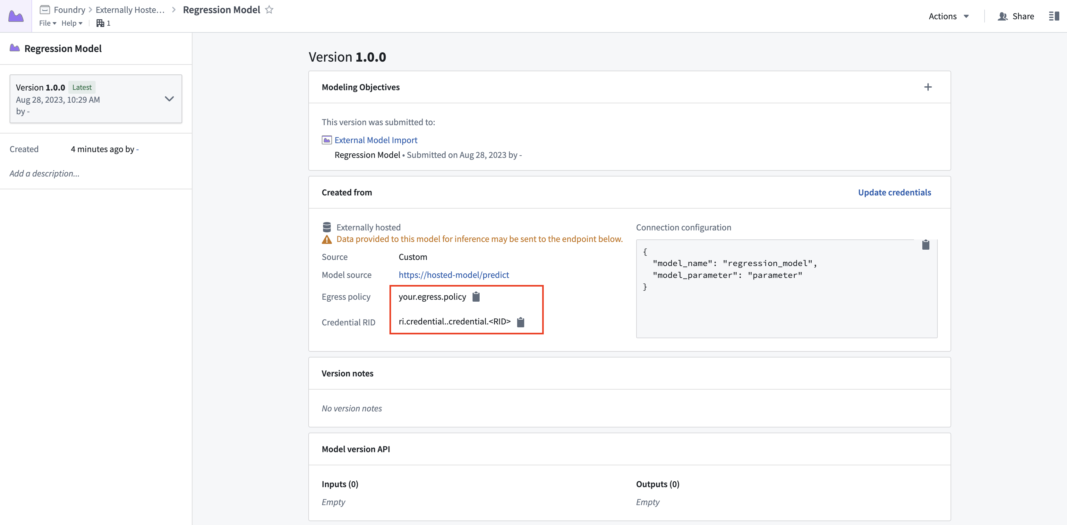
Task: Copy the connection configuration JSON
Action: (x=926, y=245)
